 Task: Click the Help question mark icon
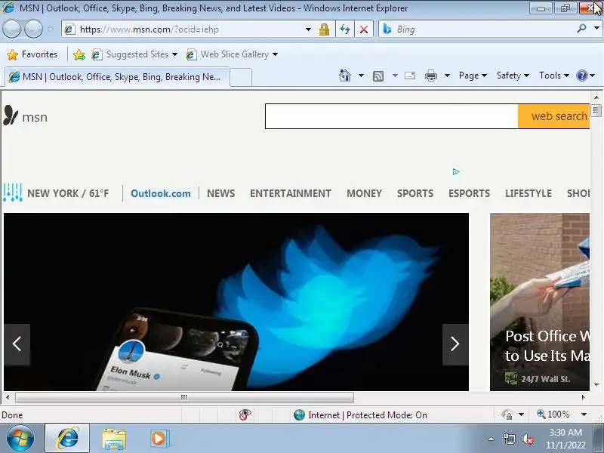[x=581, y=75]
